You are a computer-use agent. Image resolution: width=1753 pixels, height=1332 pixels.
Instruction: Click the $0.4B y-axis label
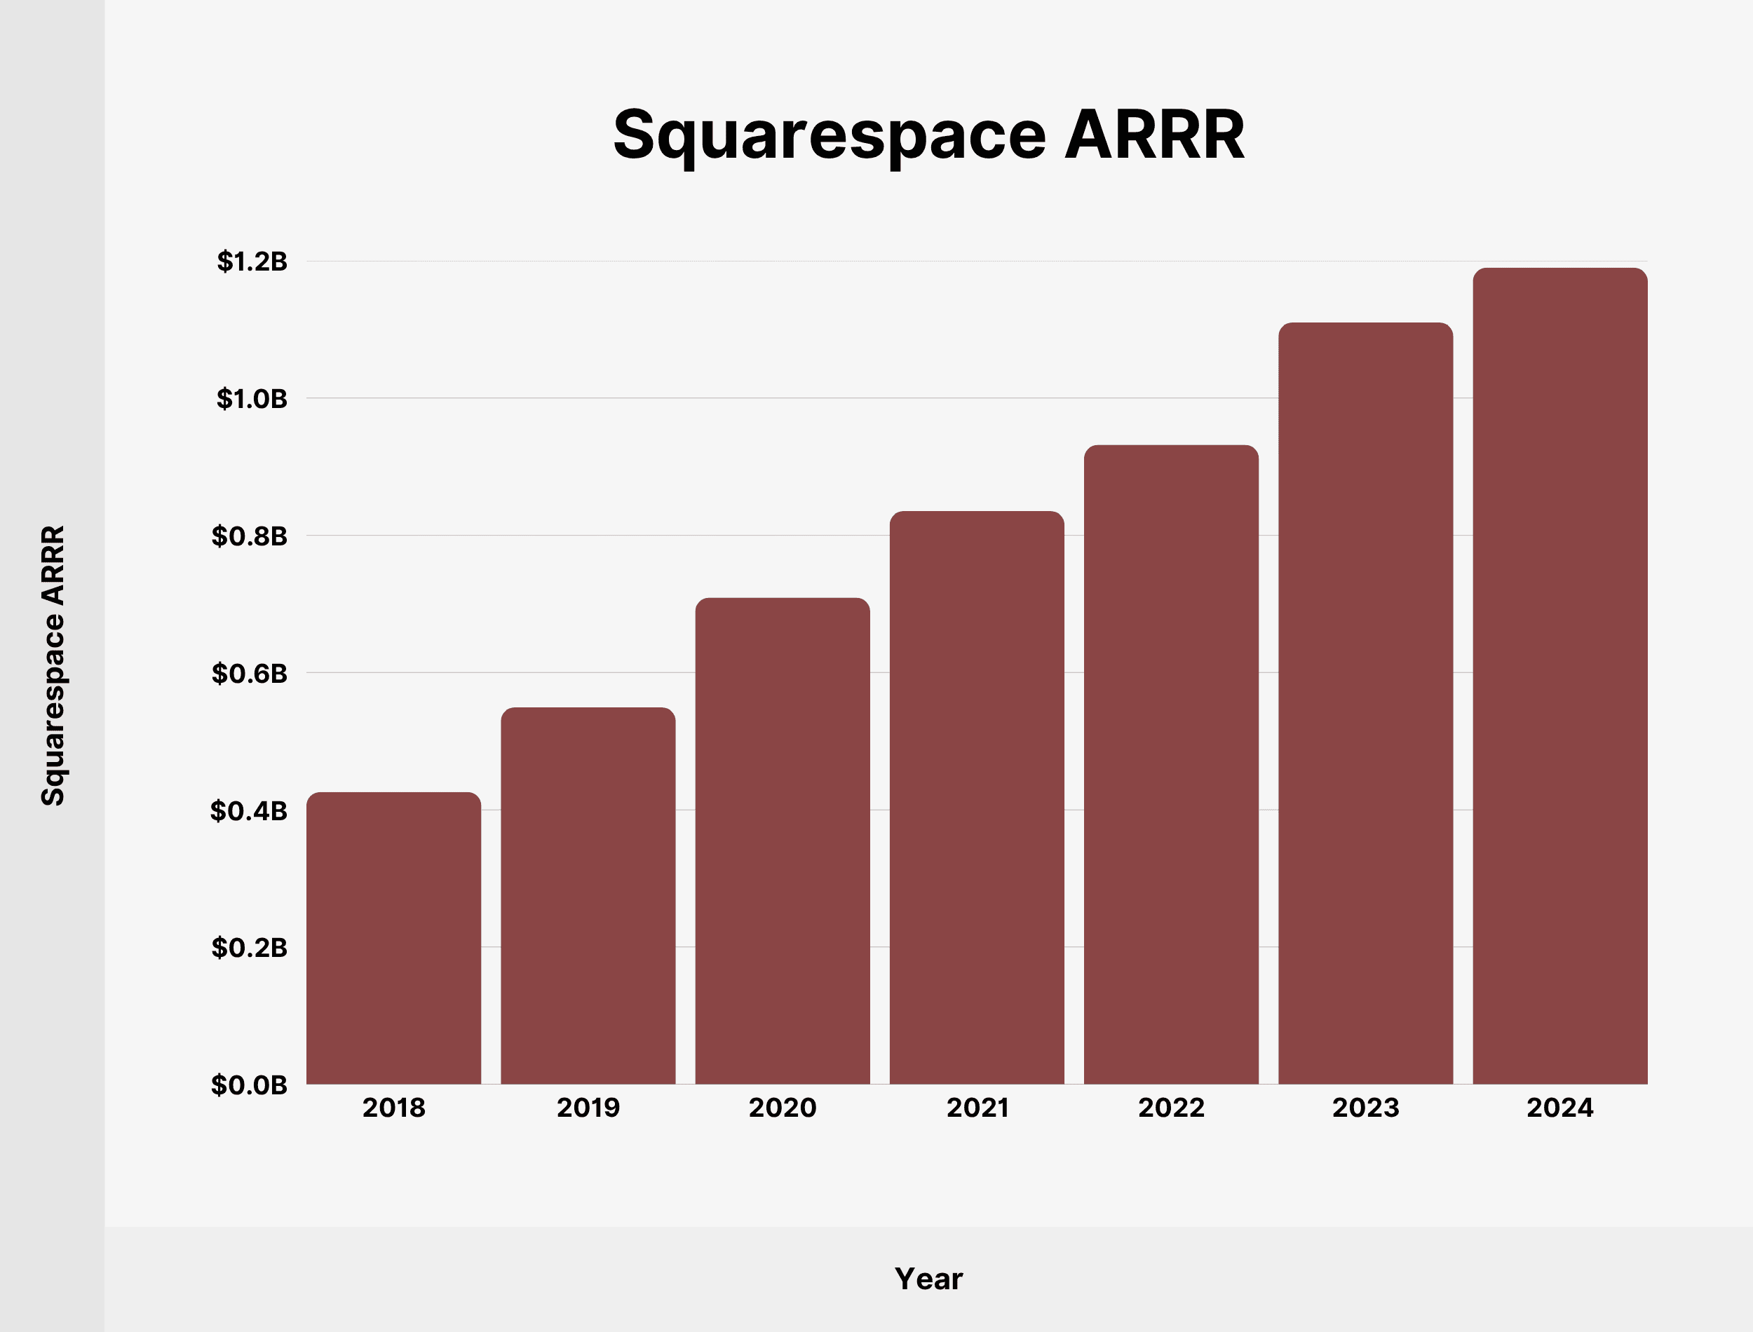249,810
